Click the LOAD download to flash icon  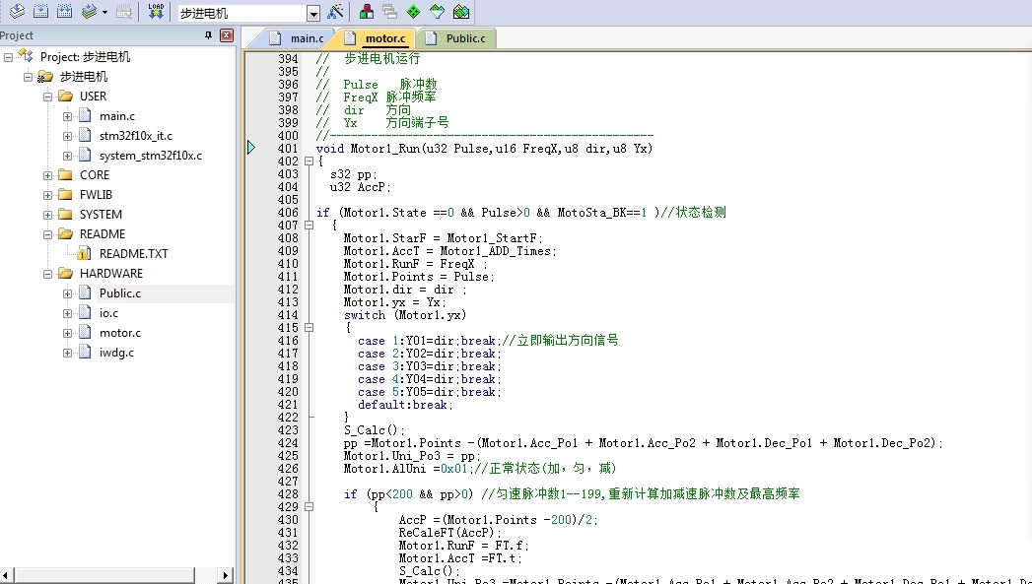click(x=156, y=11)
